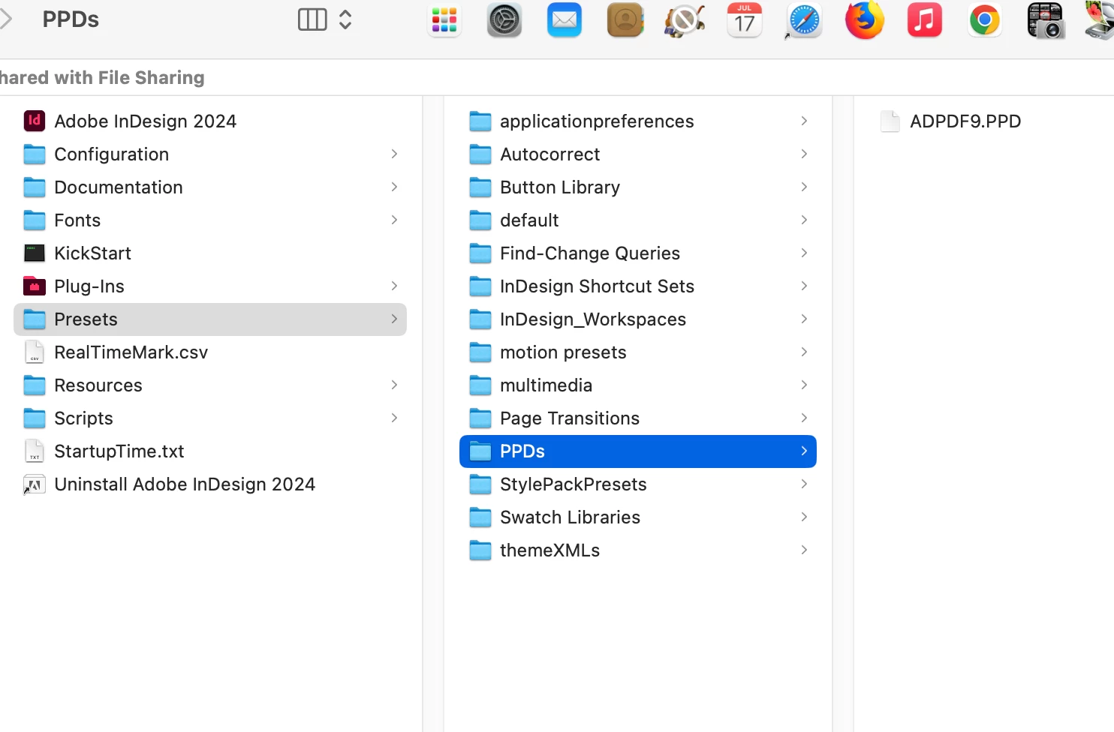
Task: Select Adobe InDesign 2024 application icon
Action: [35, 121]
